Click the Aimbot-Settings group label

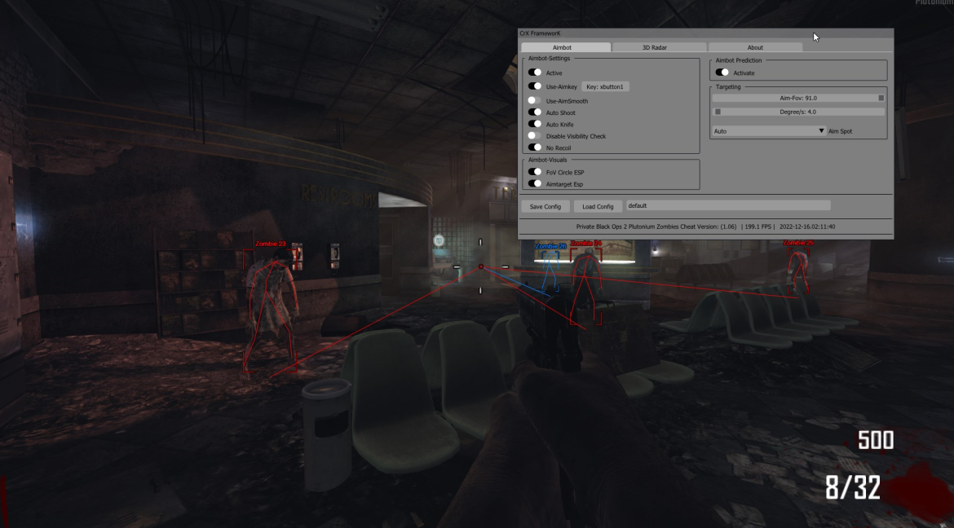550,59
